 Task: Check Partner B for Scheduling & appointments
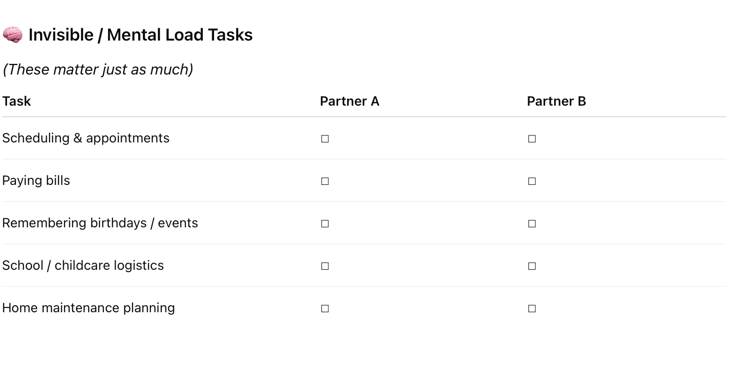point(531,139)
